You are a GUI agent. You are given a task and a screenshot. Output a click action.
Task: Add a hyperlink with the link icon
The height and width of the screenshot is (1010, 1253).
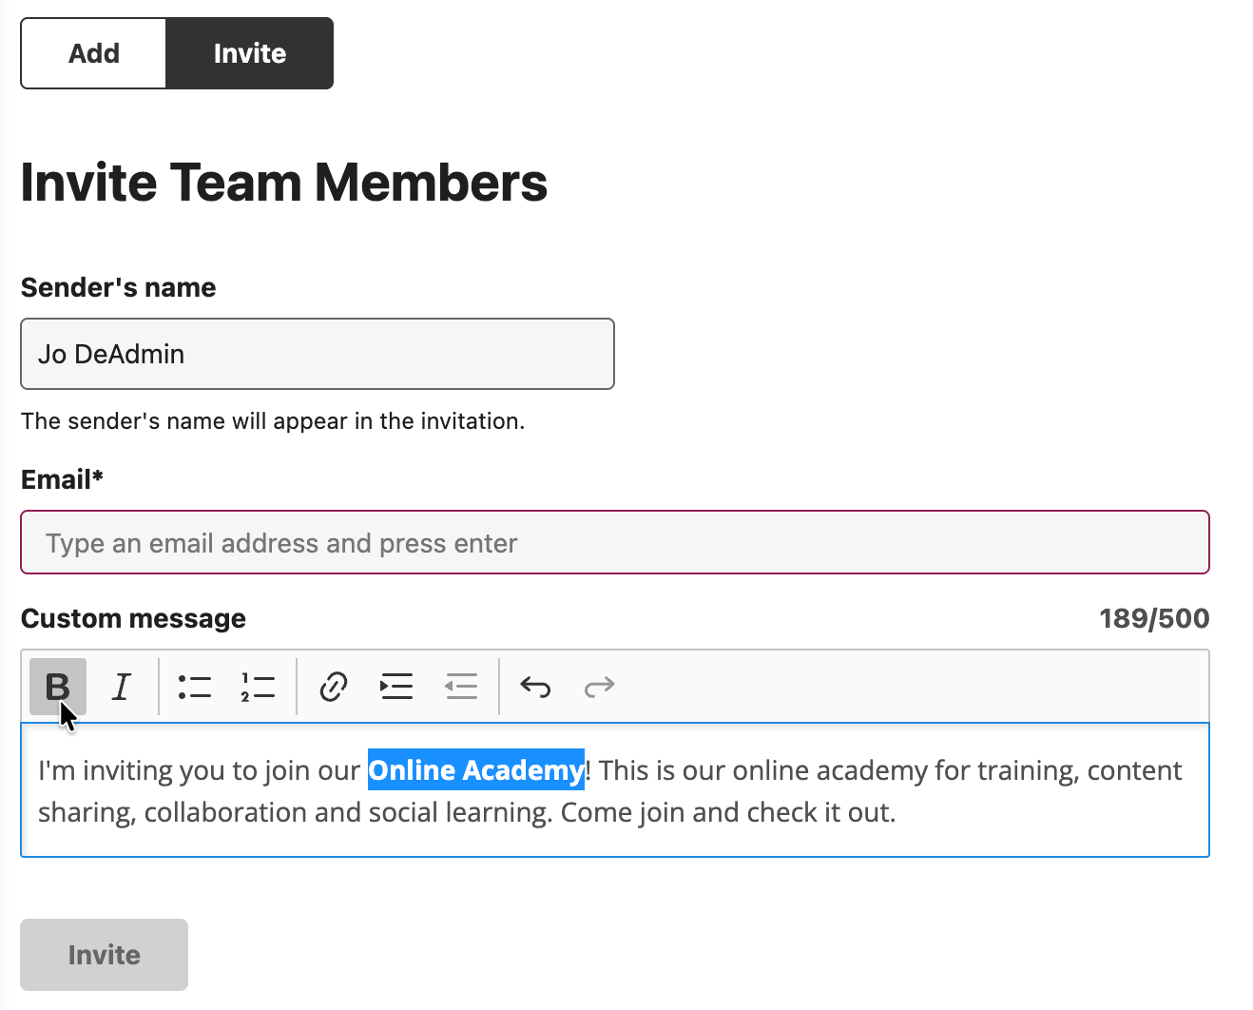tap(333, 686)
